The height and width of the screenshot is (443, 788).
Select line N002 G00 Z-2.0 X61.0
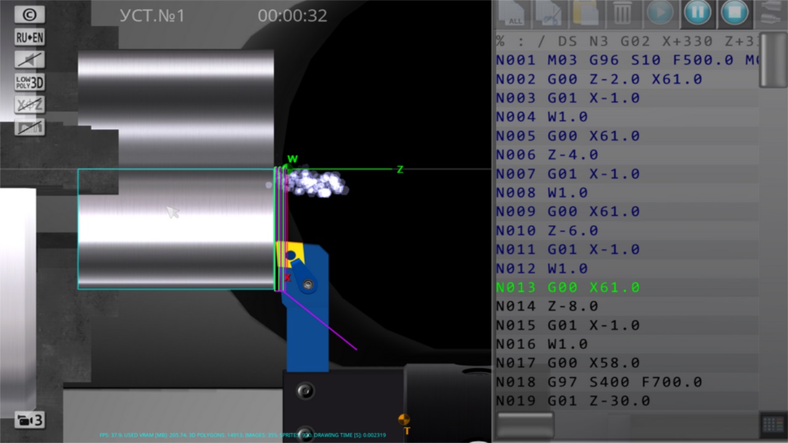[x=627, y=79]
